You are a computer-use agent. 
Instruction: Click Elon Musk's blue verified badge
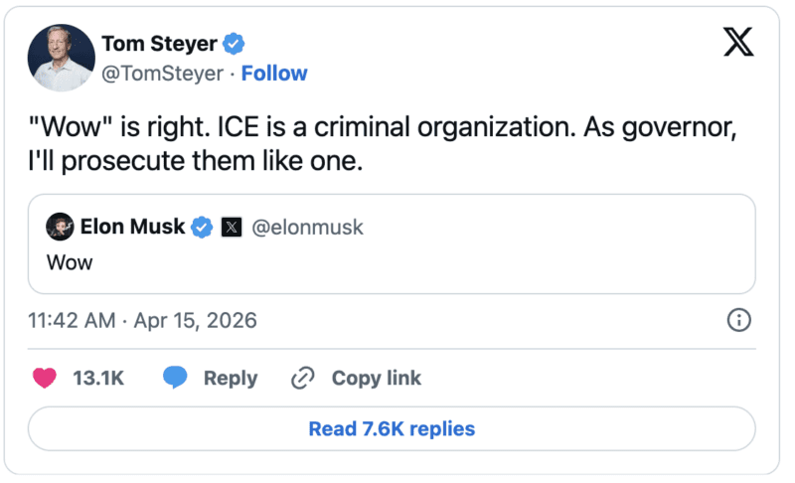tap(202, 228)
